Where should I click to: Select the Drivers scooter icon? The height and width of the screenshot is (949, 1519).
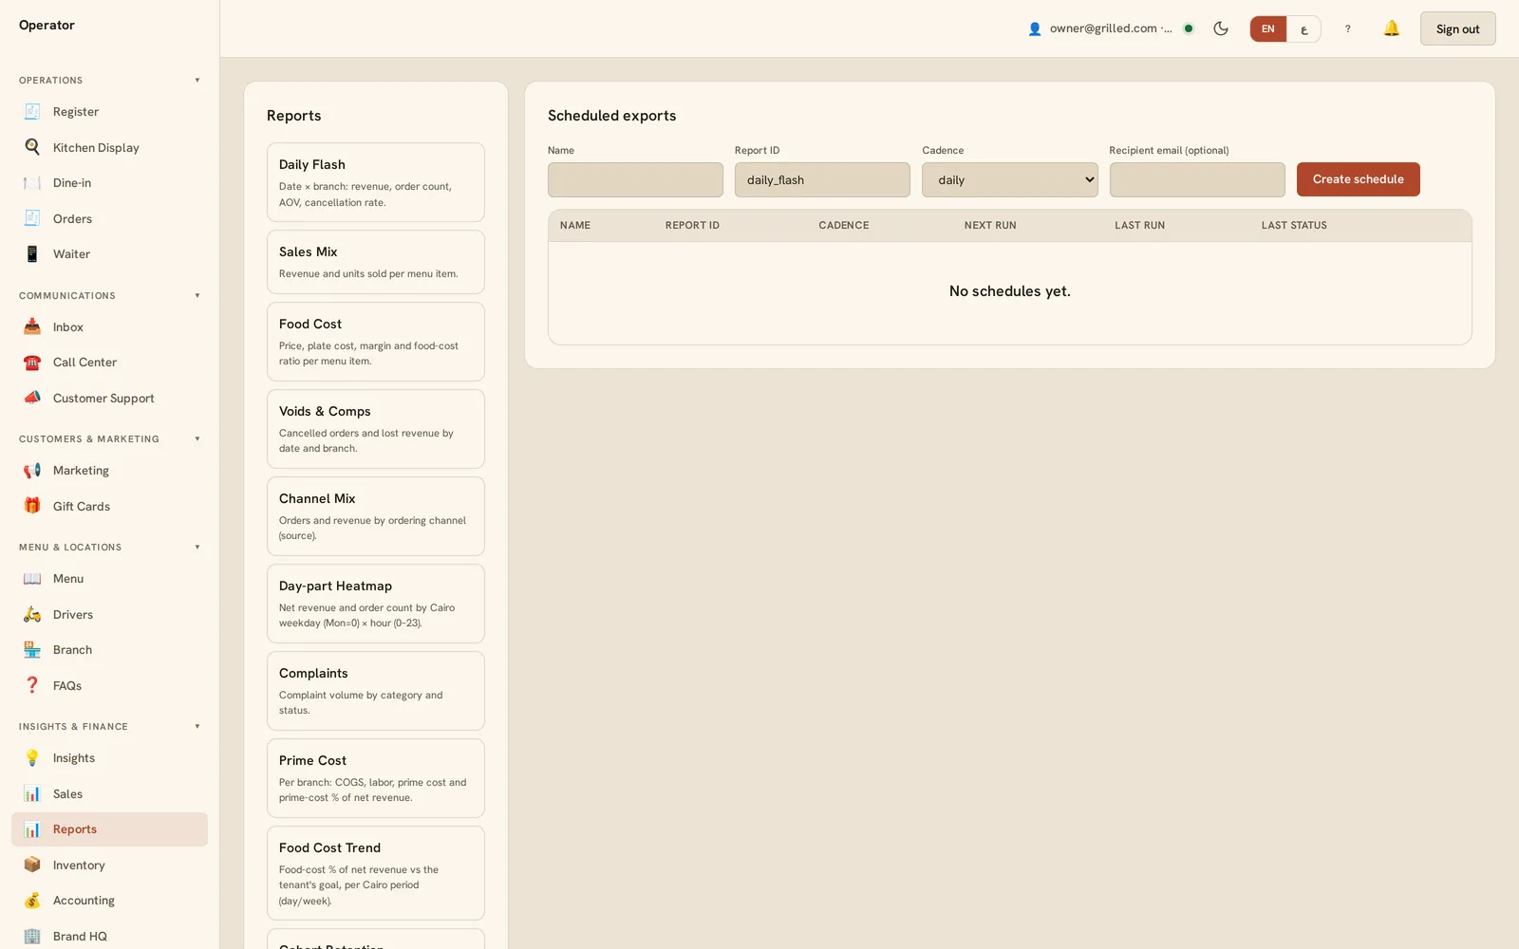click(32, 614)
